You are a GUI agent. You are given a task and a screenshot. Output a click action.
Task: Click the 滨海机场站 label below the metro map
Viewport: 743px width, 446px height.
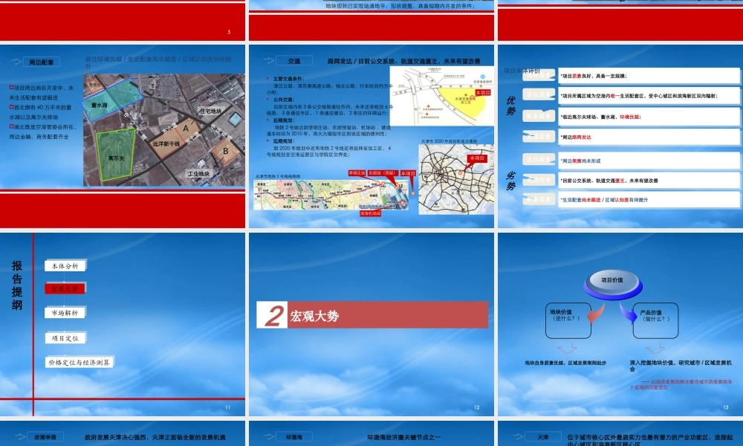pyautogui.click(x=370, y=214)
